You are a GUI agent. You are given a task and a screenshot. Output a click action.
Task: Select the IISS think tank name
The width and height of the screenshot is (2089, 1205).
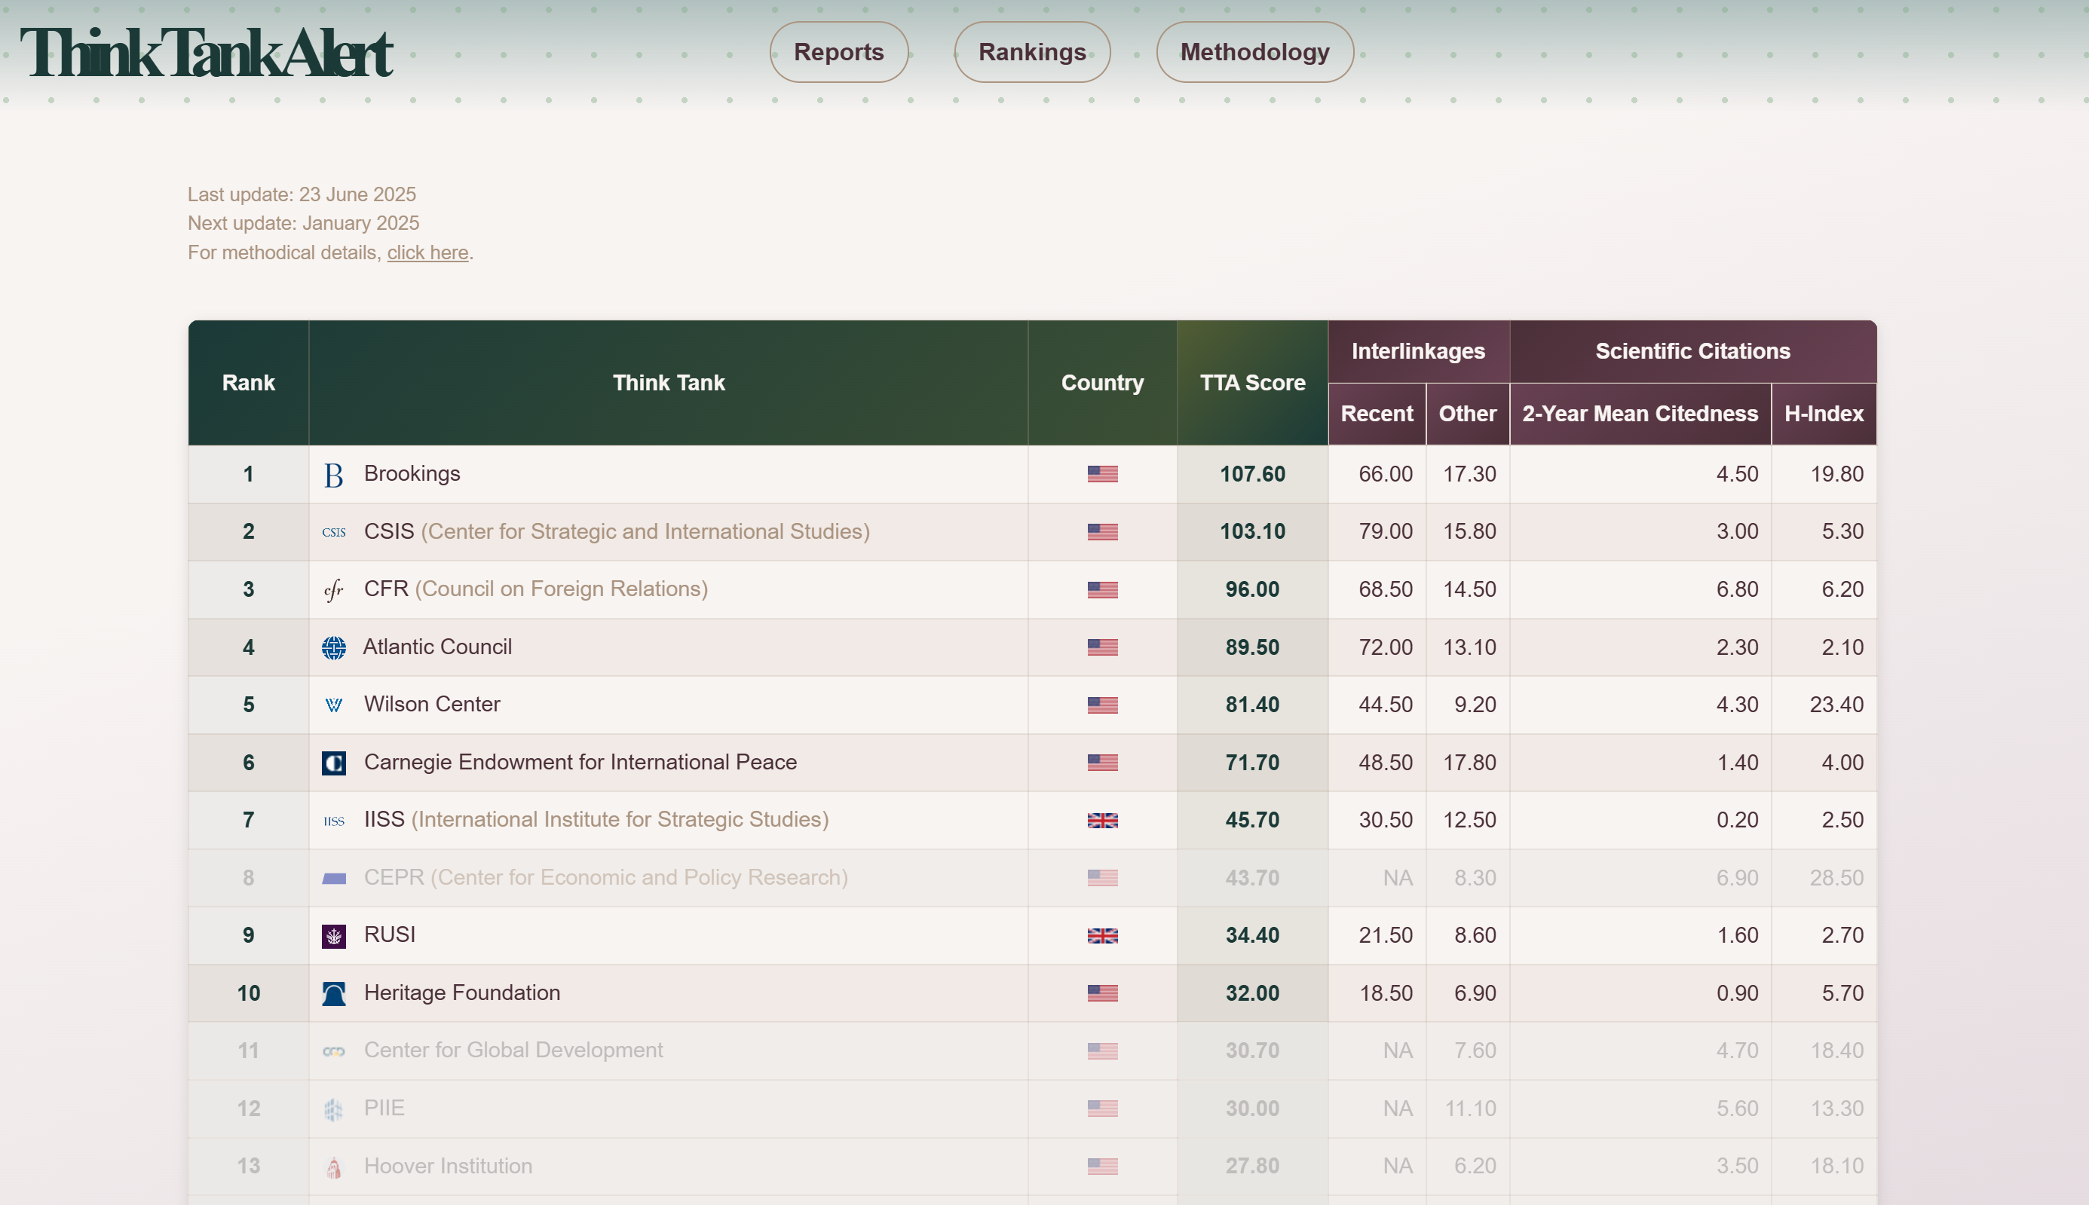pyautogui.click(x=596, y=819)
